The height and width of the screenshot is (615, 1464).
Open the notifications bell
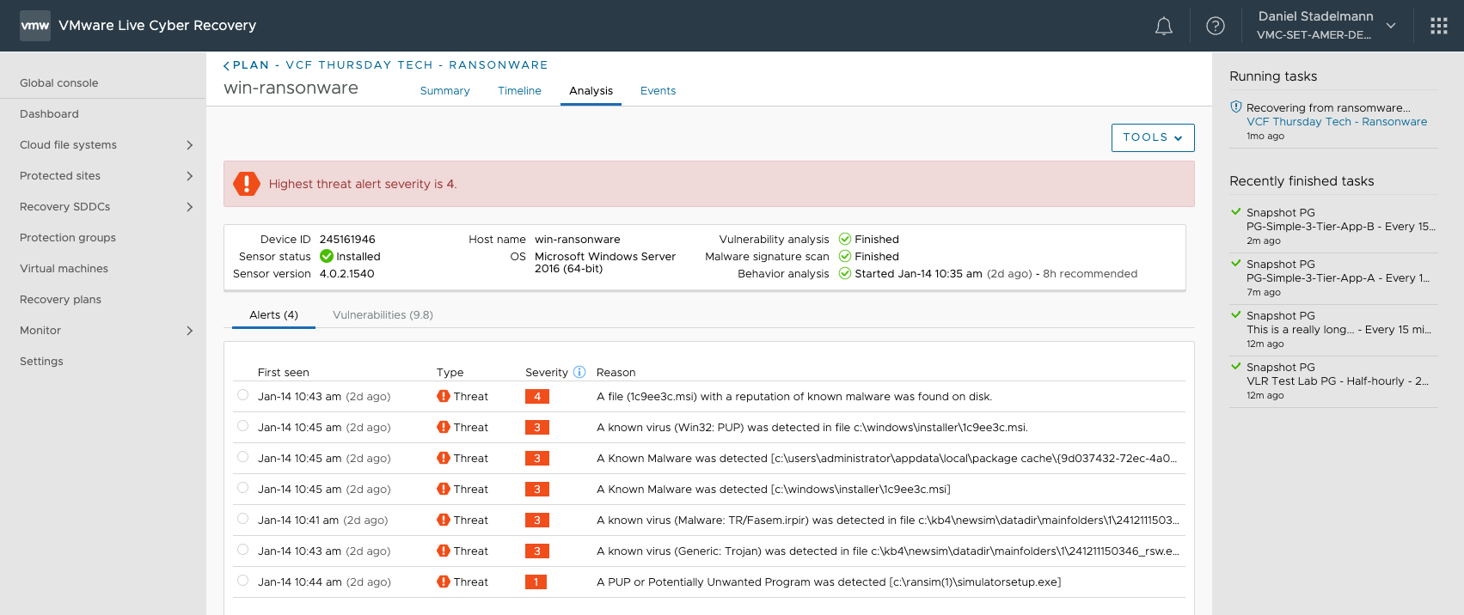pos(1163,26)
